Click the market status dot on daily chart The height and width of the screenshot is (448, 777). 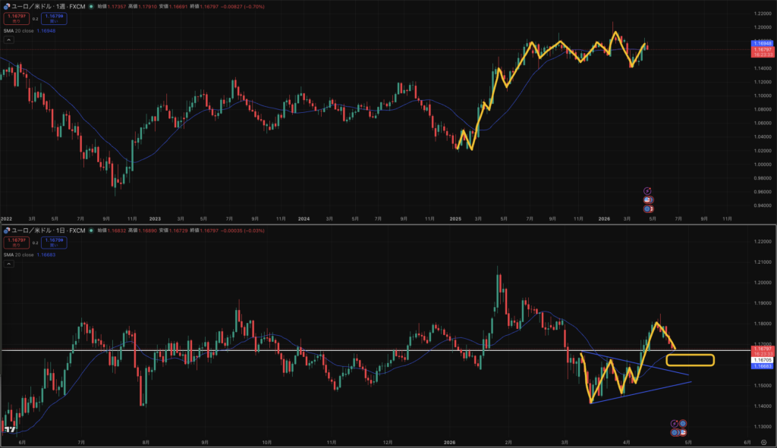(92, 229)
